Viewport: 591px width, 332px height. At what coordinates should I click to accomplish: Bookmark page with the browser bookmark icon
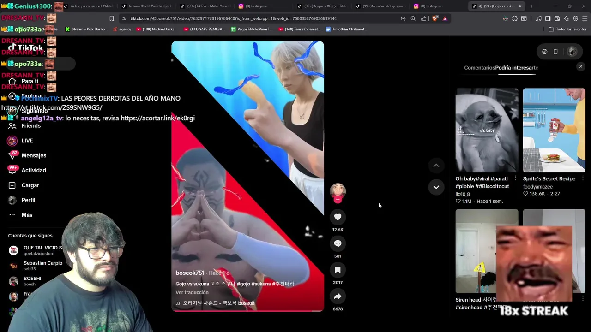pyautogui.click(x=111, y=18)
